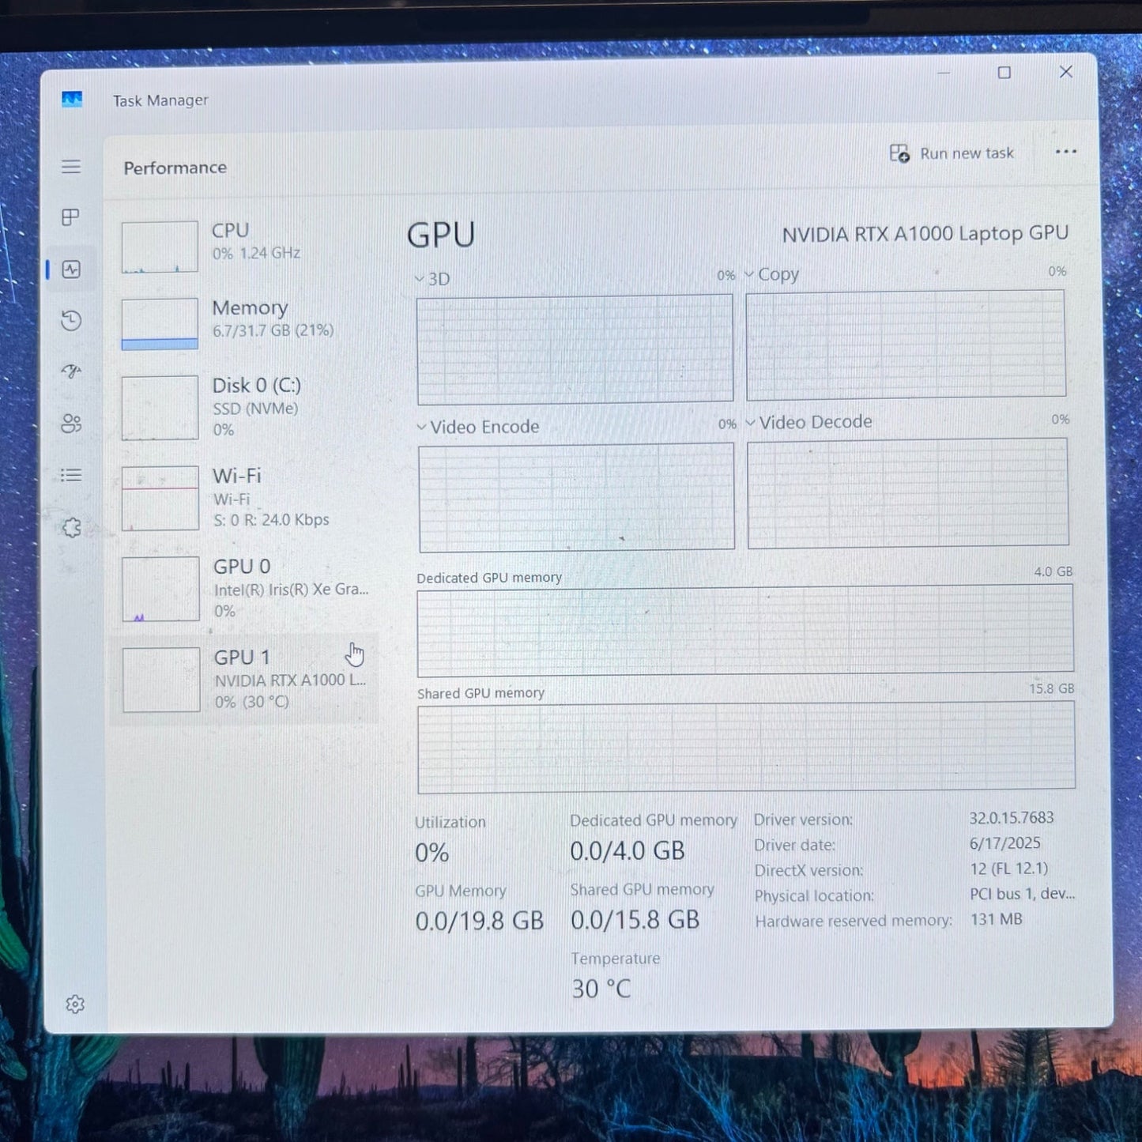This screenshot has width=1142, height=1142.
Task: Open the hamburger navigation menu
Action: point(71,167)
